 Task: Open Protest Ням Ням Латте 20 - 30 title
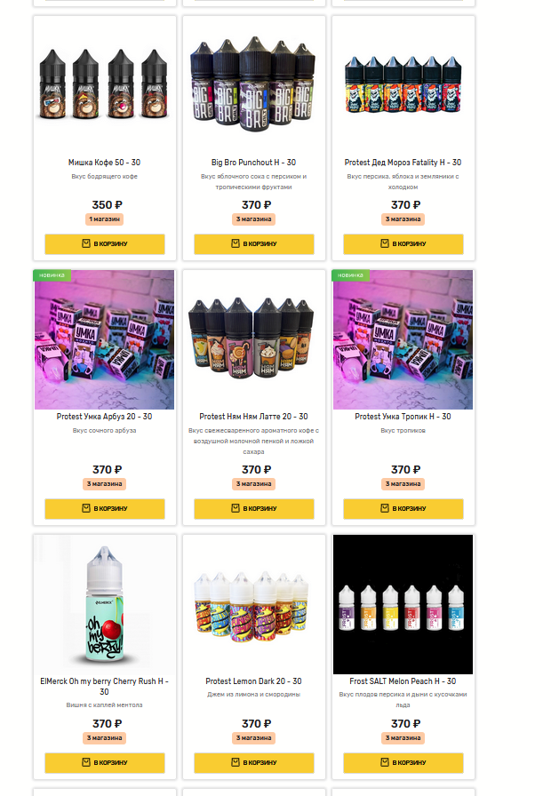(x=253, y=417)
